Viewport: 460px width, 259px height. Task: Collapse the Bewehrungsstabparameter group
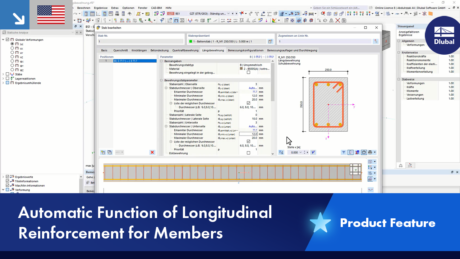tap(161, 80)
